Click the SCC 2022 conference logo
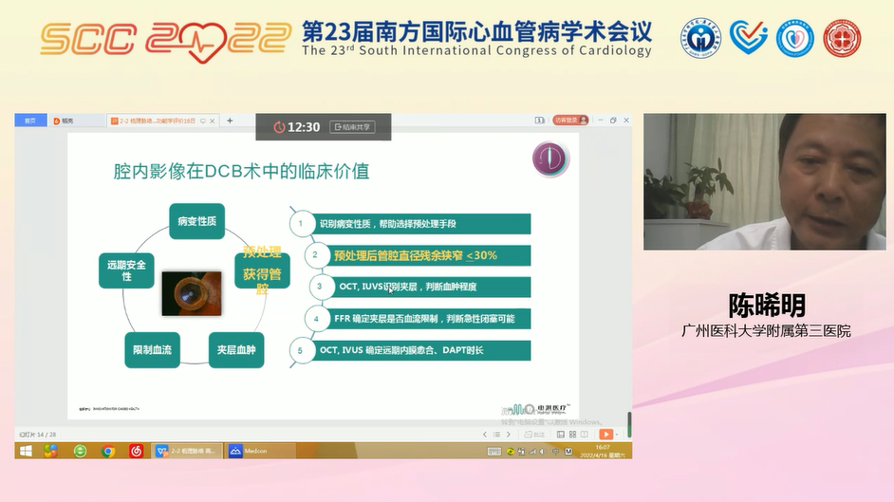 tap(166, 41)
